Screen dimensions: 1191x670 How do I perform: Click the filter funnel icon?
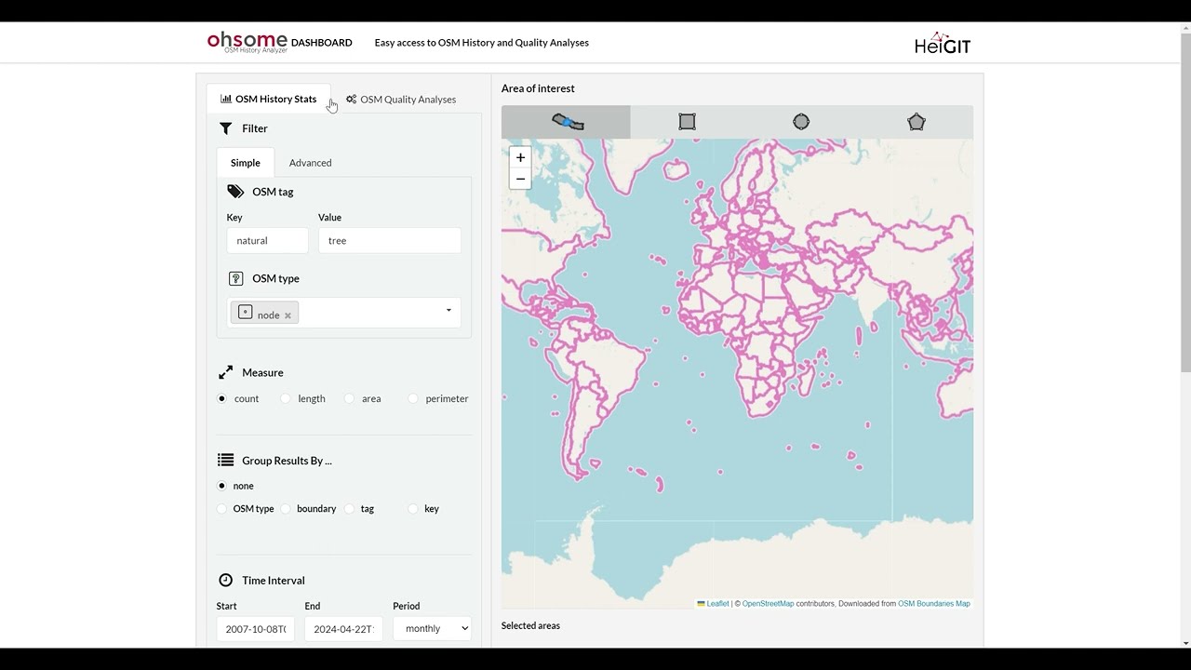click(225, 128)
